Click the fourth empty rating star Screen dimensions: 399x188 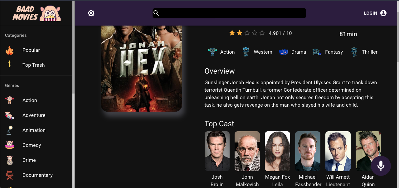click(x=255, y=33)
